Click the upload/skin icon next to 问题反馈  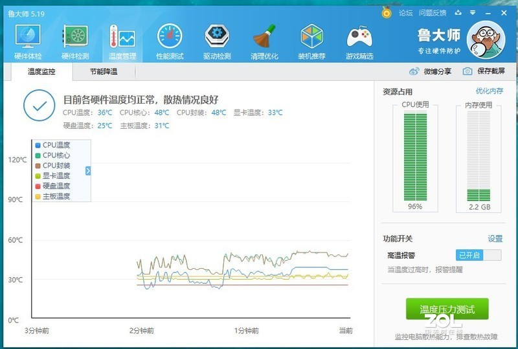tap(458, 13)
